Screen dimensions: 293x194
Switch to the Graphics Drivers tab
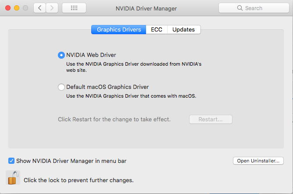119,30
